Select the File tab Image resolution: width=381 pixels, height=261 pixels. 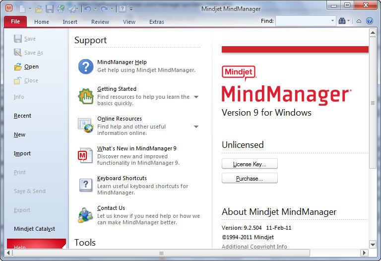pos(15,21)
